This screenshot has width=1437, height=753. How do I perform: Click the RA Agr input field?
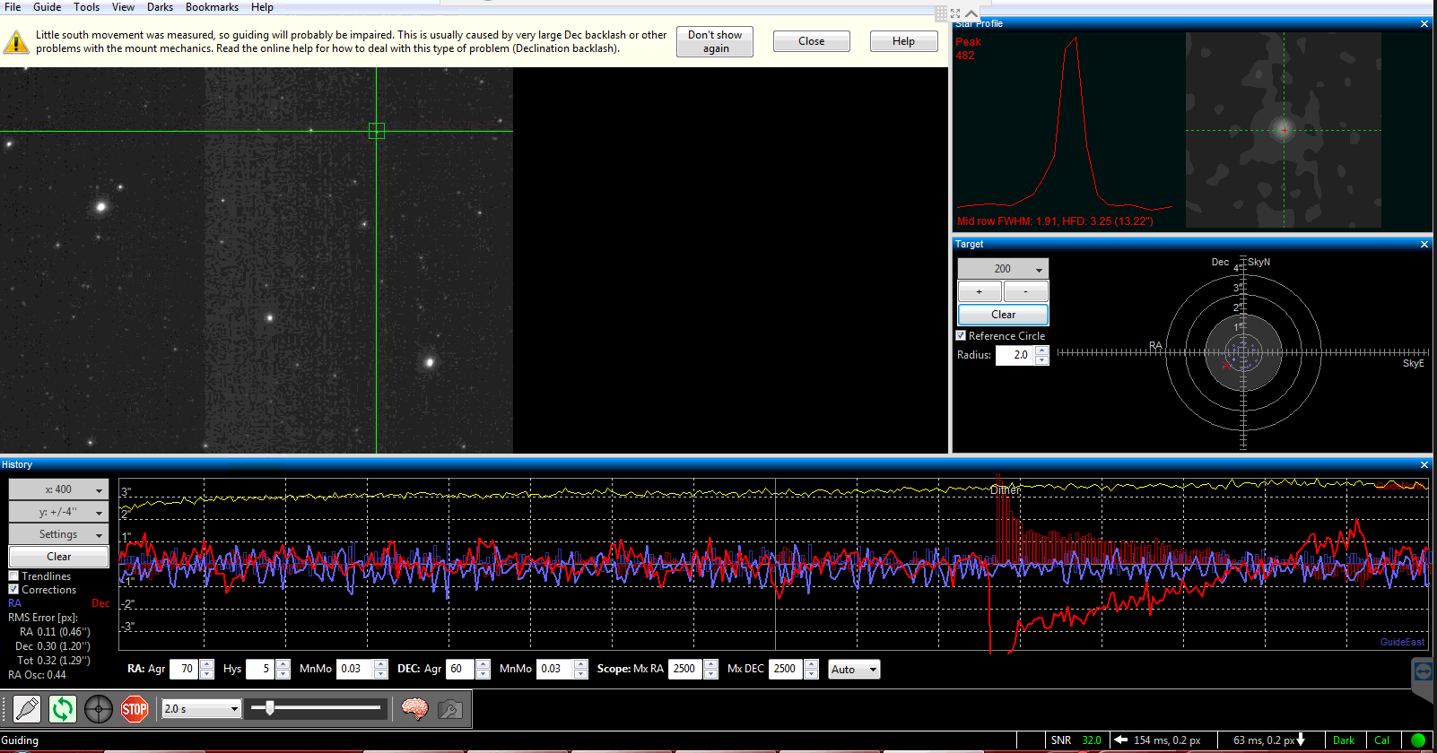(x=184, y=670)
